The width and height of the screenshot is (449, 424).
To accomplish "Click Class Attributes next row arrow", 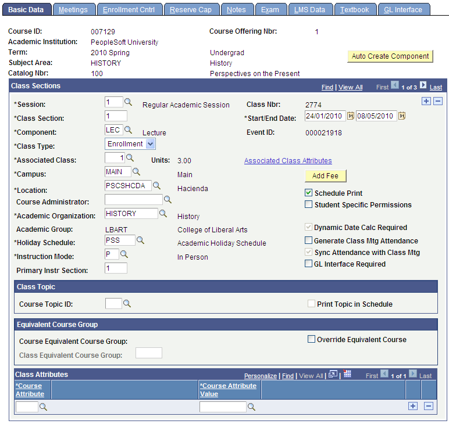I will (x=412, y=373).
